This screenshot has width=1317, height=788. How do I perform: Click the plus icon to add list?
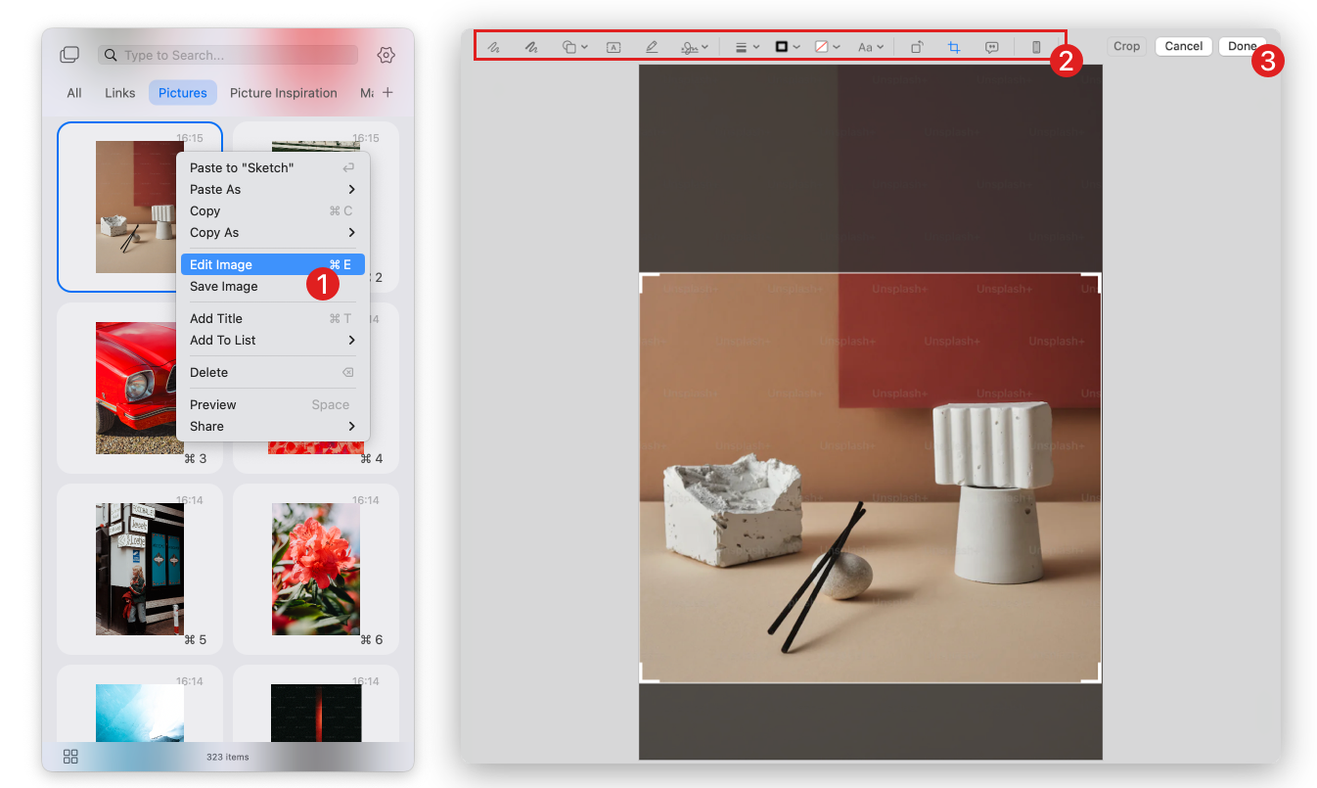pos(387,92)
